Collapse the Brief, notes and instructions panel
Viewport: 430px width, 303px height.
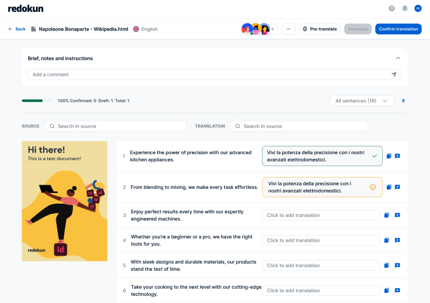pyautogui.click(x=398, y=58)
